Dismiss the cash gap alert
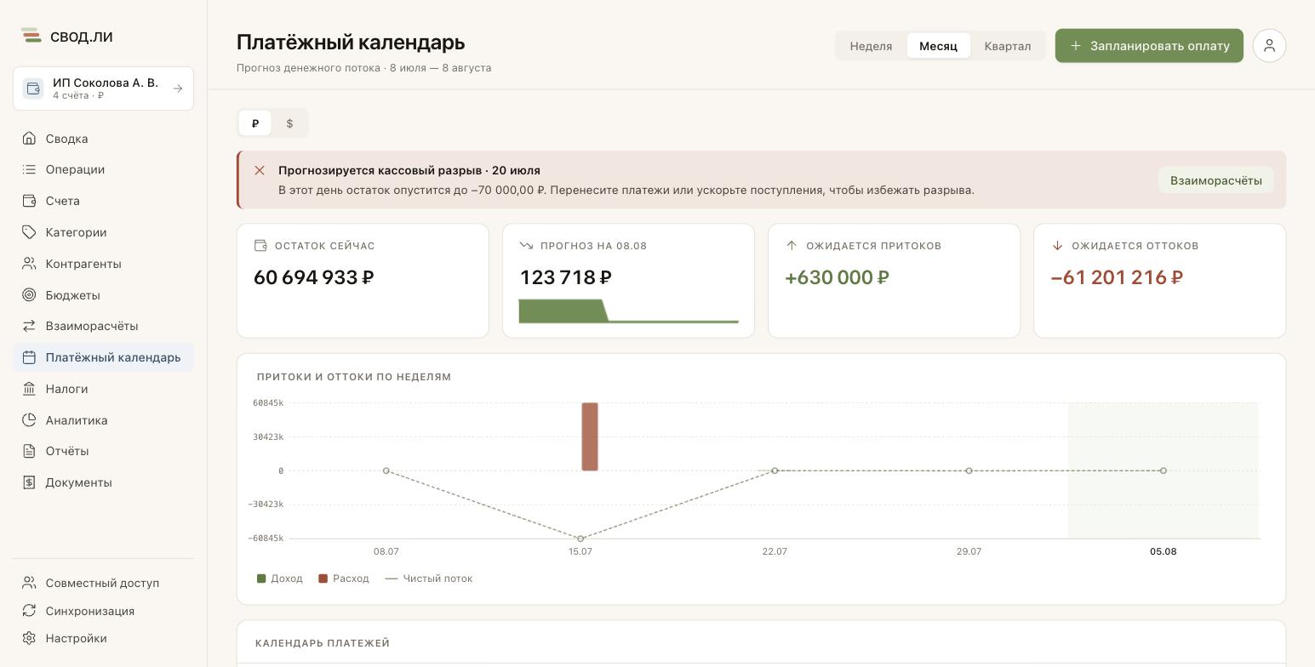This screenshot has width=1315, height=667. pyautogui.click(x=260, y=170)
